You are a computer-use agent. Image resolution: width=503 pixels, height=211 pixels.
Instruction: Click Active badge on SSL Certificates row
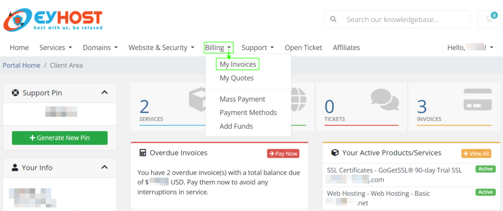485,169
